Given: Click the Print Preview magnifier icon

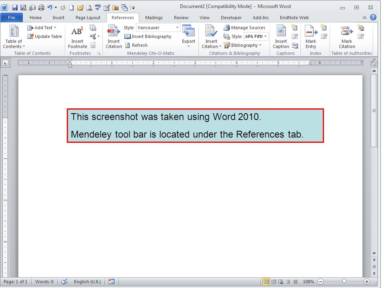Looking at the screenshot, I should point(89,8).
